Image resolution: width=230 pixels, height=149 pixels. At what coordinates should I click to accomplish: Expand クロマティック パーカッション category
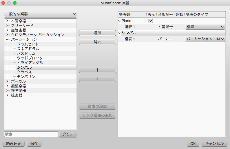point(7,35)
